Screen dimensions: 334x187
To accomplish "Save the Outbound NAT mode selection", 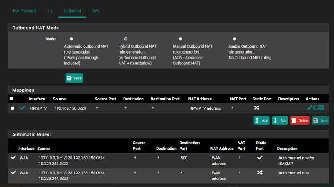I will [x=74, y=78].
